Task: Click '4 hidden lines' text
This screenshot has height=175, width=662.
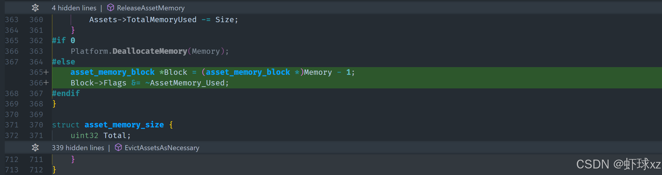Action: click(74, 8)
